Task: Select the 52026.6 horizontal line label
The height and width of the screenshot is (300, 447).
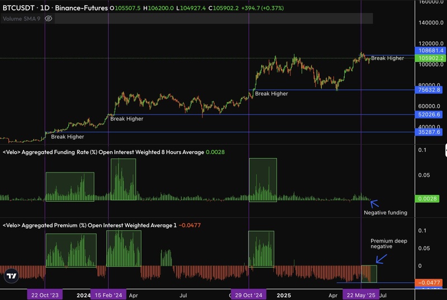Action: pyautogui.click(x=429, y=115)
